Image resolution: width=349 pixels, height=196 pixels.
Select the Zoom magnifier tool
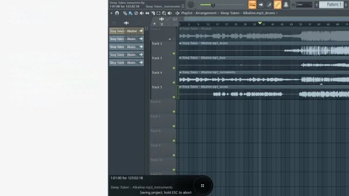(x=164, y=13)
